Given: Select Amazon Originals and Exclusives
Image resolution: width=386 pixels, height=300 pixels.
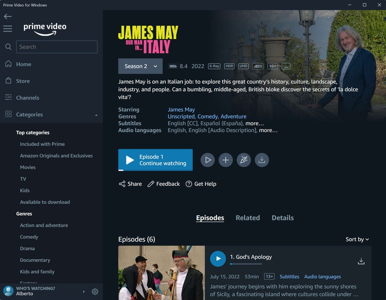Looking at the screenshot, I should pyautogui.click(x=56, y=155).
